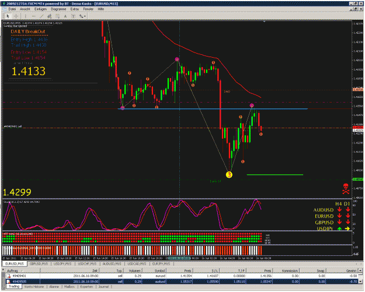365x292 pixels.
Task: Select order row 49409505
Action: point(182,282)
